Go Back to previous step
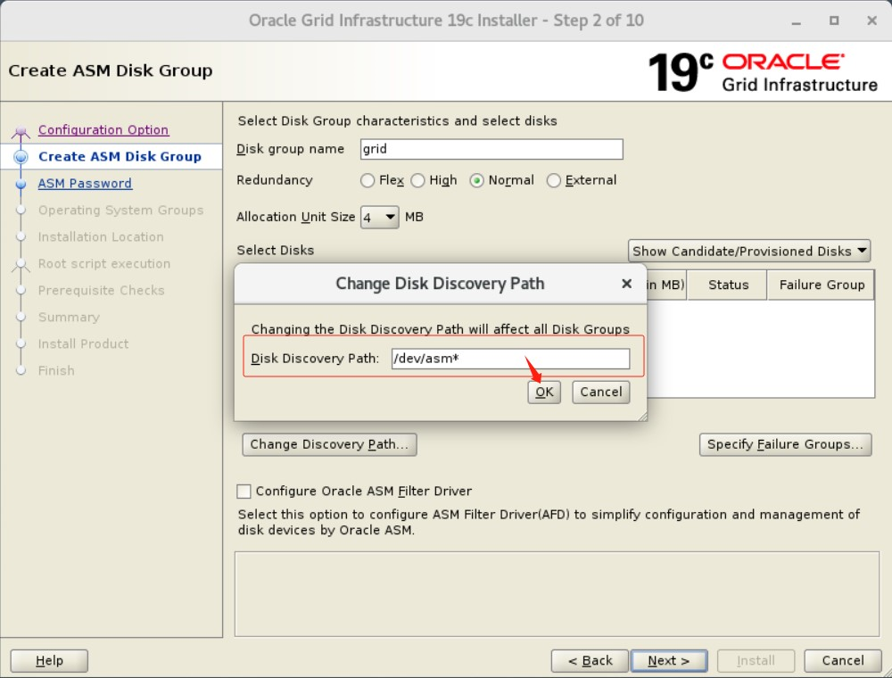Viewport: 892px width, 678px height. pos(590,660)
